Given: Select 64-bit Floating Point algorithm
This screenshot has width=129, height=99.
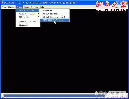Looking at the screenshot, I should (x=54, y=17).
